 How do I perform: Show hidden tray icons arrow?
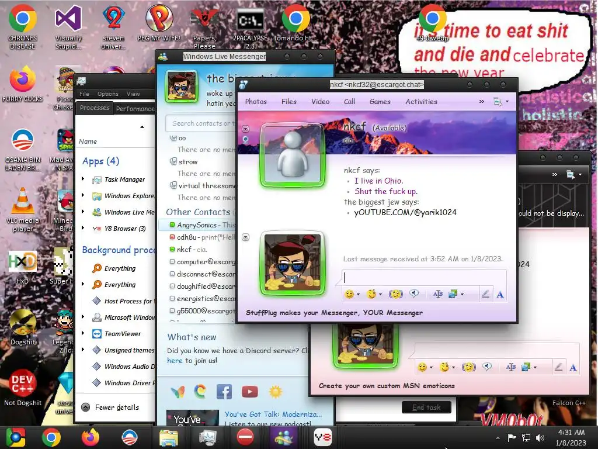[x=498, y=437]
